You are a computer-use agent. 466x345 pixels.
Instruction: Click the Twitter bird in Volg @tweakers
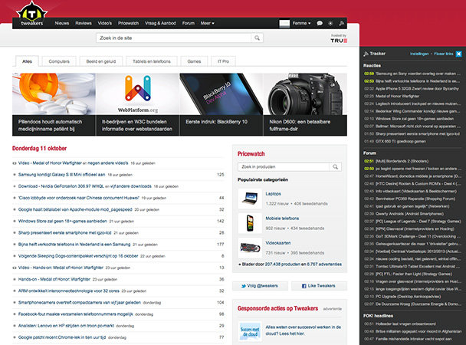click(x=244, y=286)
